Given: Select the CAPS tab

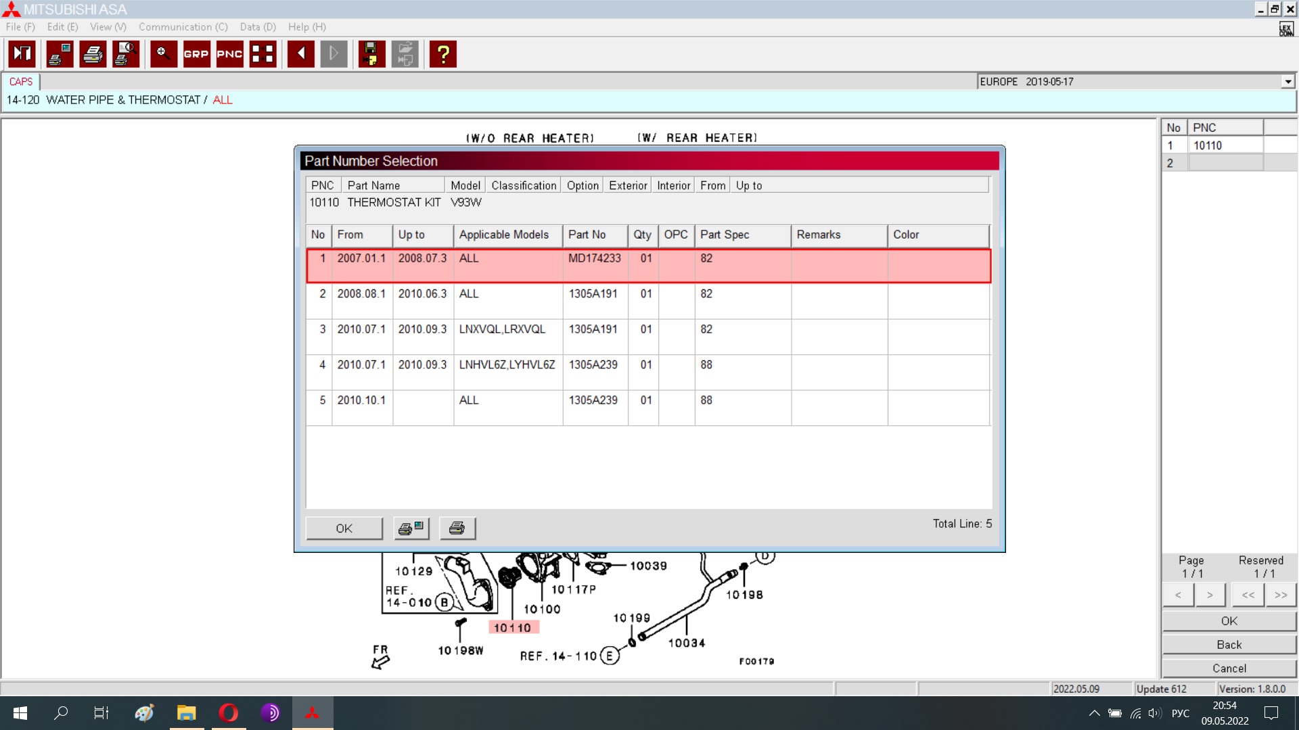Looking at the screenshot, I should pos(21,82).
